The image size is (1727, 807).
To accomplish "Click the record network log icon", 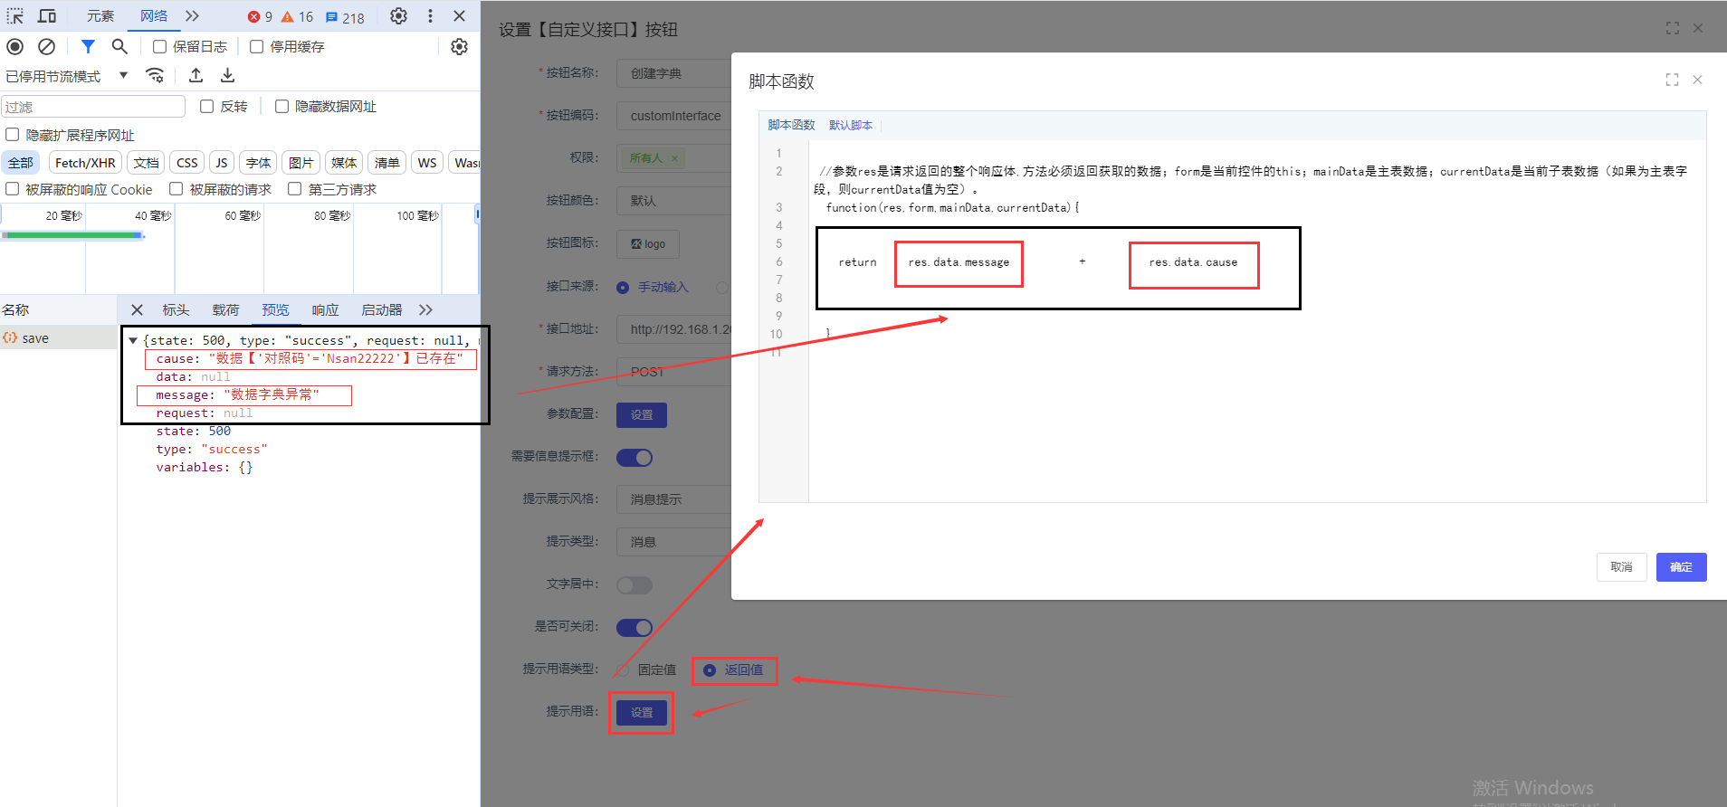I will tap(15, 46).
